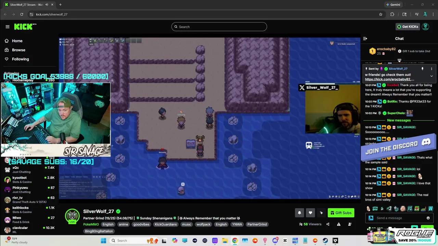This screenshot has width=438, height=246.
Task: Click the KICK logo
Action: 25,27
